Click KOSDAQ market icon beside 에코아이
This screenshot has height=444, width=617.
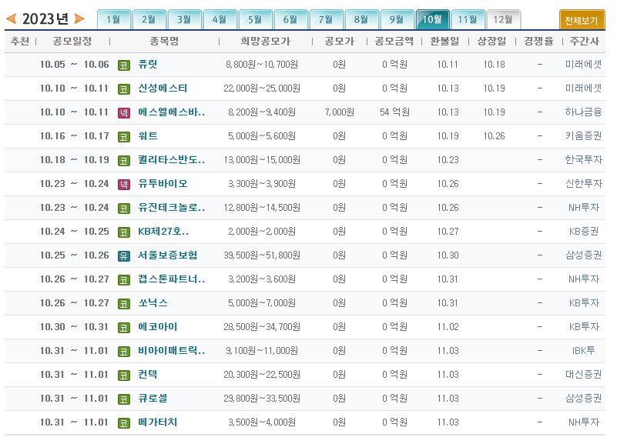pos(124,328)
